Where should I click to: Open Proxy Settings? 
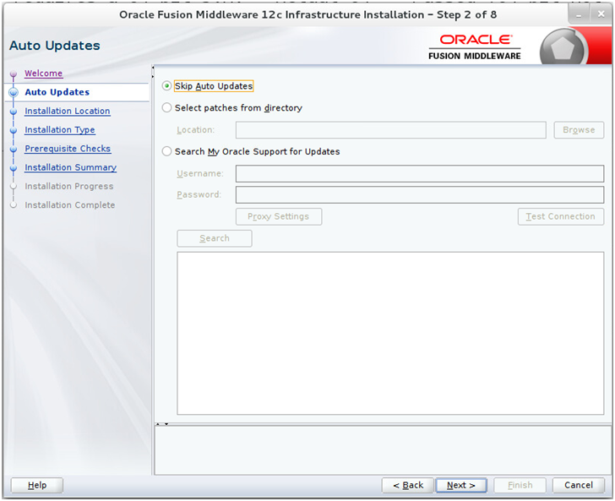tap(279, 216)
